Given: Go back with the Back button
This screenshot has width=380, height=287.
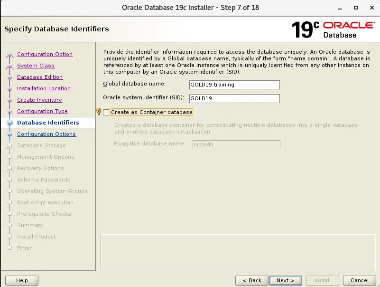Looking at the screenshot, I should (252, 280).
